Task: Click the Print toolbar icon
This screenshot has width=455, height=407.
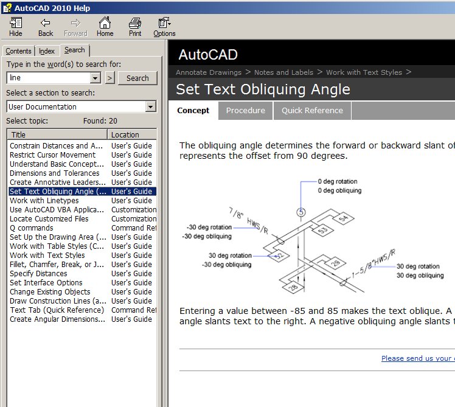Action: coord(135,26)
